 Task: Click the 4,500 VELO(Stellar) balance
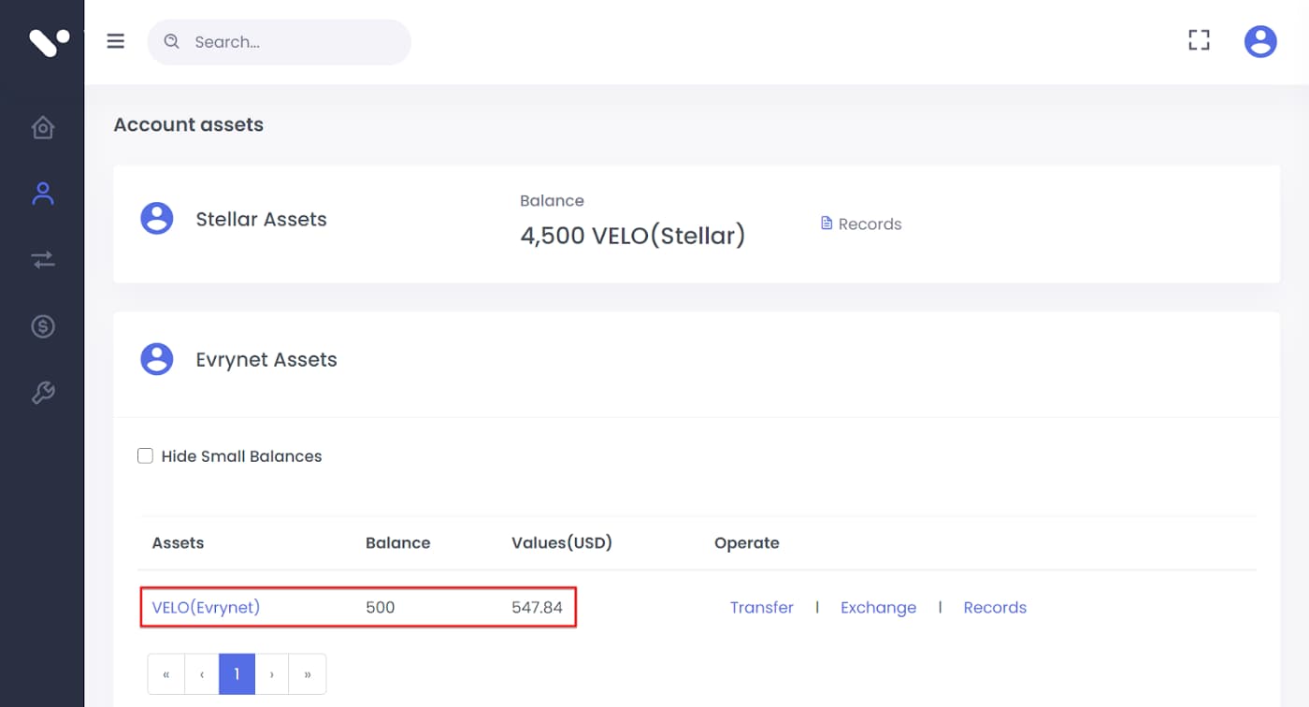click(633, 235)
